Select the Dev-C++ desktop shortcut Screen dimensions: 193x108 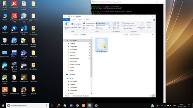[x=14, y=54]
